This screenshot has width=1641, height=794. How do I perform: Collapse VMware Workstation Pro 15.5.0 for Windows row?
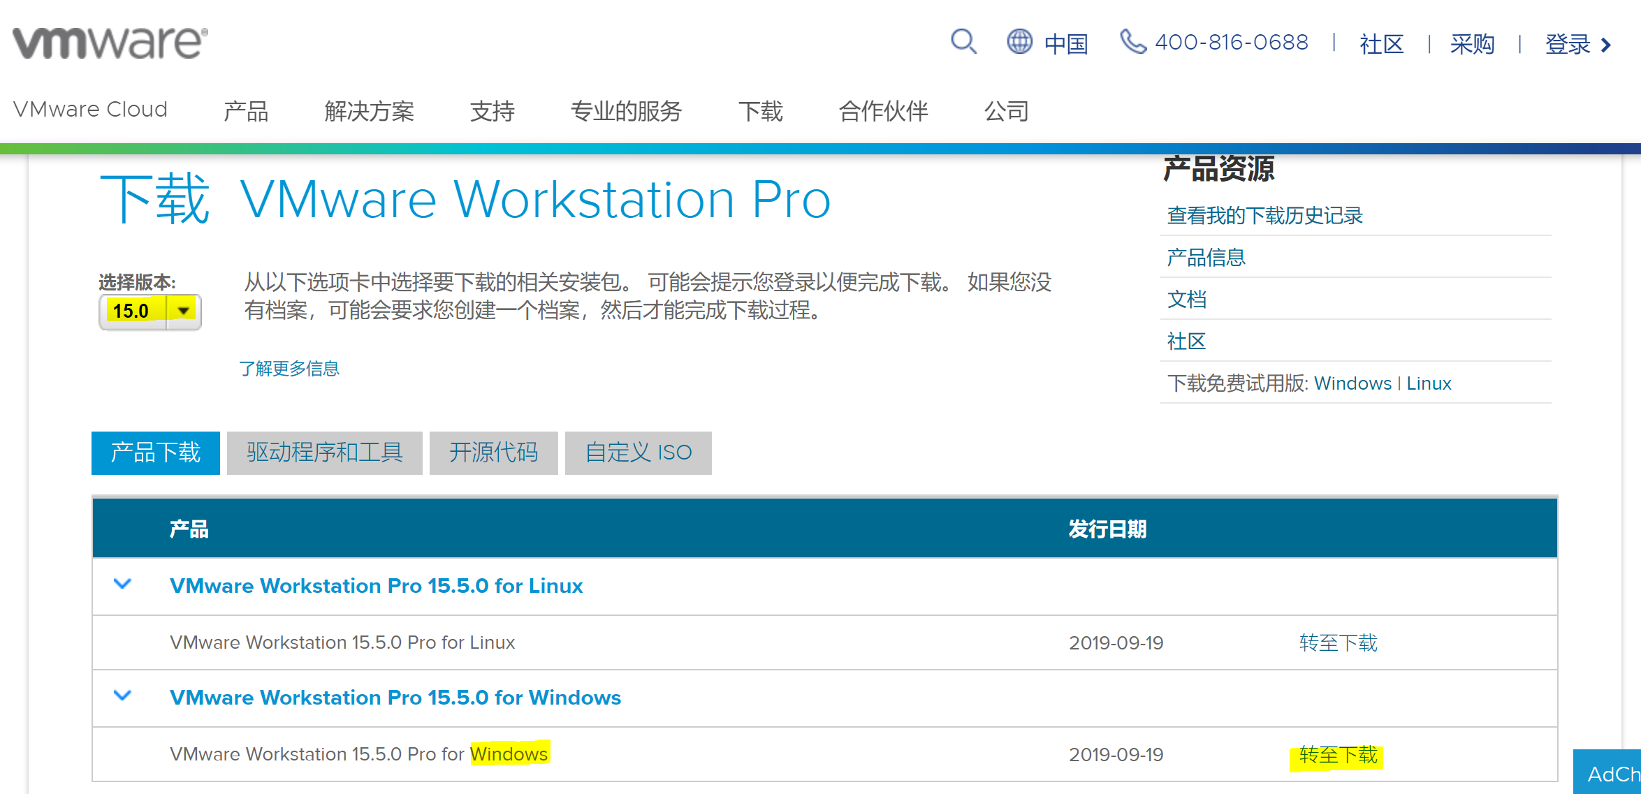point(122,697)
